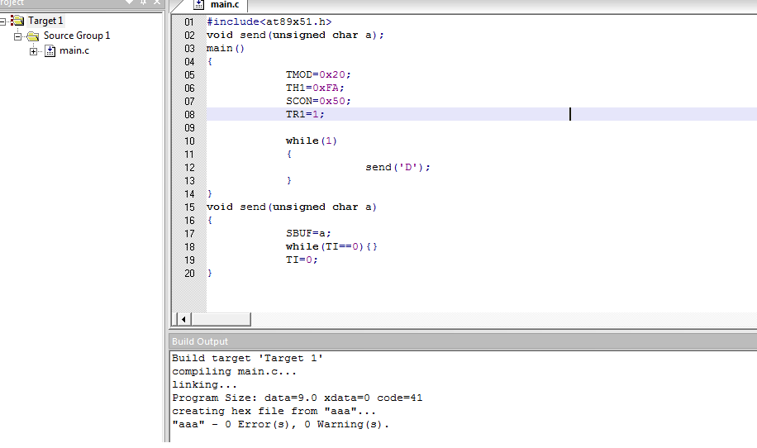Click the "compiling main.c..." output line
This screenshot has width=757, height=448.
click(234, 372)
